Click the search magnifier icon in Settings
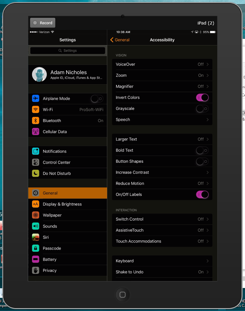245x311 pixels. point(60,51)
